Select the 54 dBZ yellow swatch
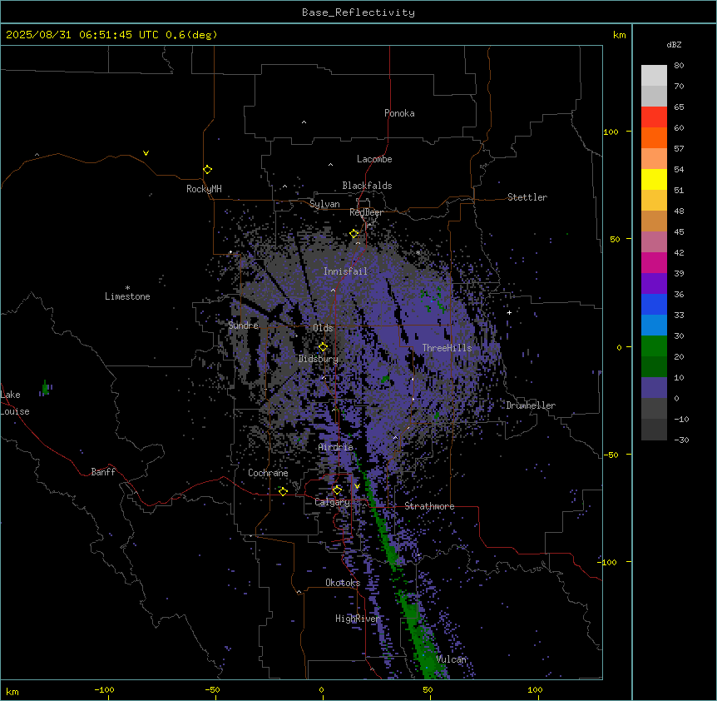The image size is (717, 701). coord(654,179)
